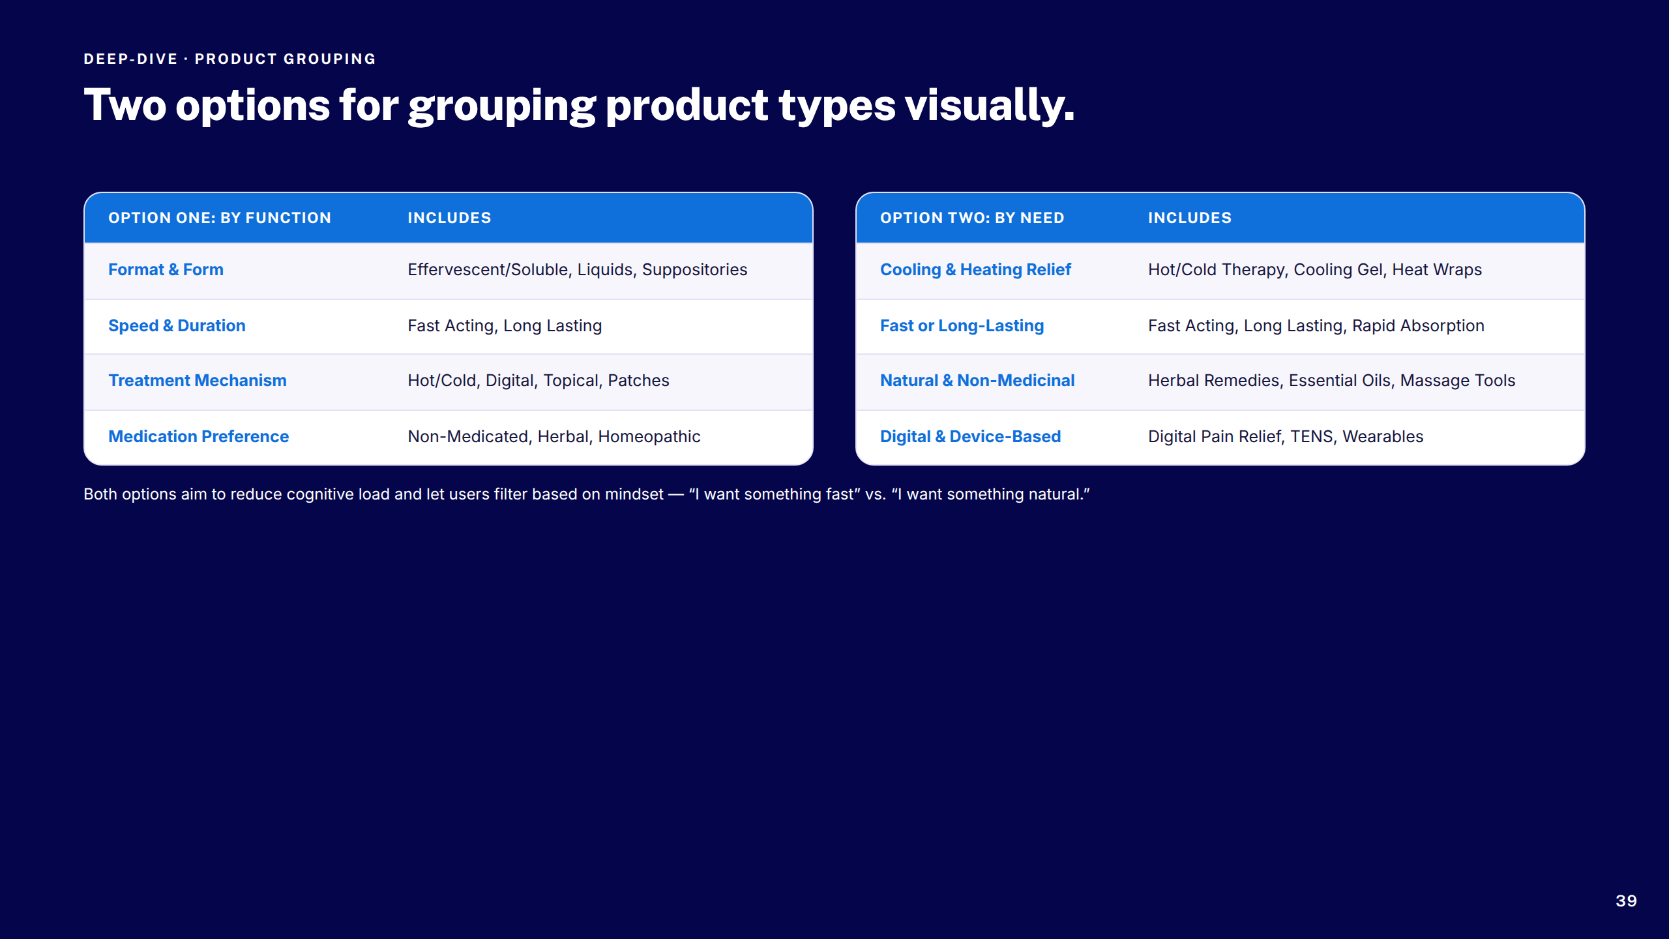Click the 'OPTION TWO: BY NEED' header
Screen dimensions: 1669x939
[x=972, y=218]
